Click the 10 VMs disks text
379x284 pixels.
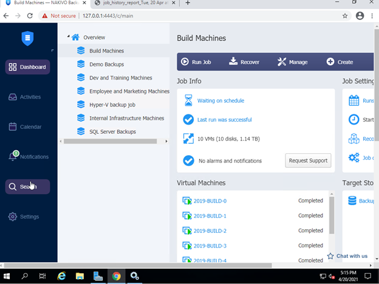point(228,139)
